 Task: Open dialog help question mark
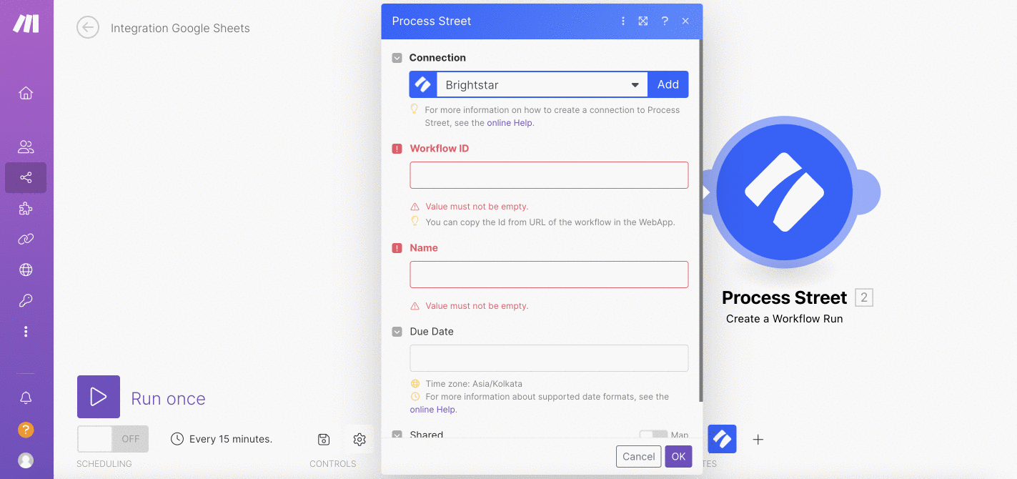tap(665, 21)
